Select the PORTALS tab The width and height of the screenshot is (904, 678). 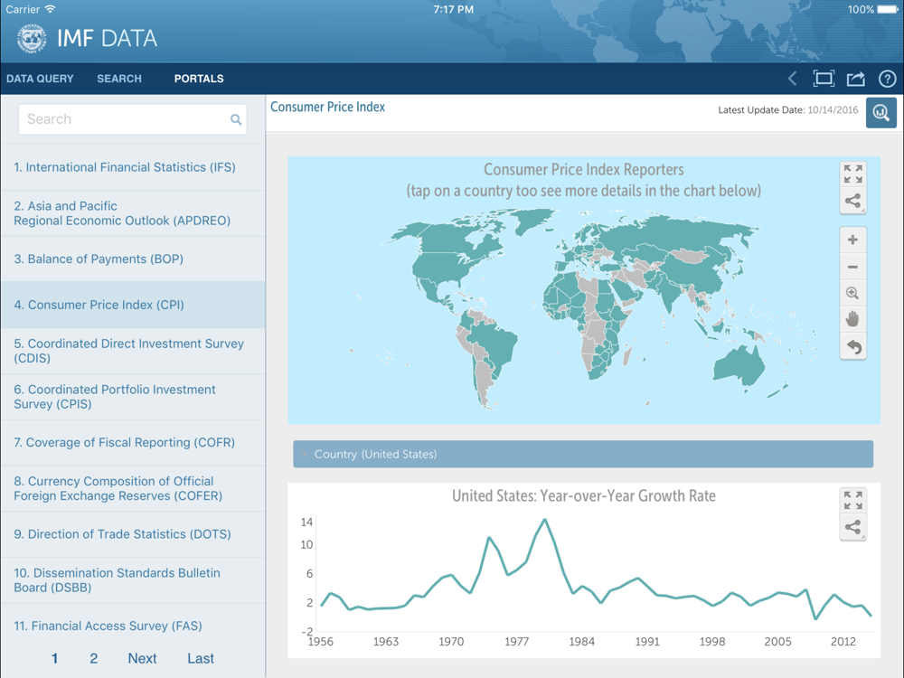(x=199, y=79)
